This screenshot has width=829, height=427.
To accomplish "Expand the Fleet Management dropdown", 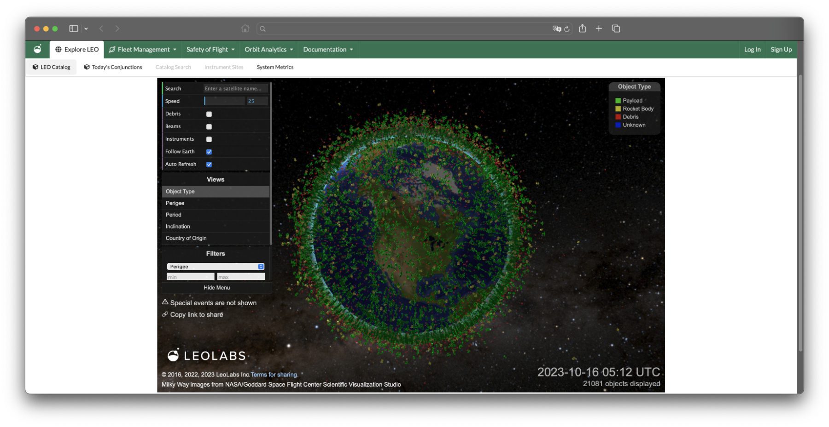I will 143,50.
